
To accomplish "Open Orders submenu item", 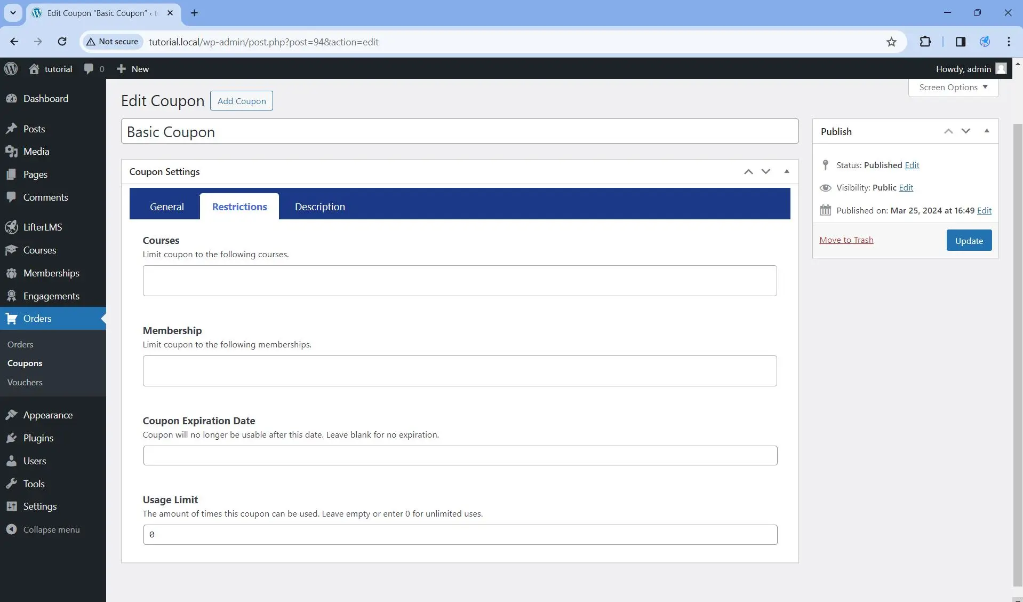I will 20,345.
